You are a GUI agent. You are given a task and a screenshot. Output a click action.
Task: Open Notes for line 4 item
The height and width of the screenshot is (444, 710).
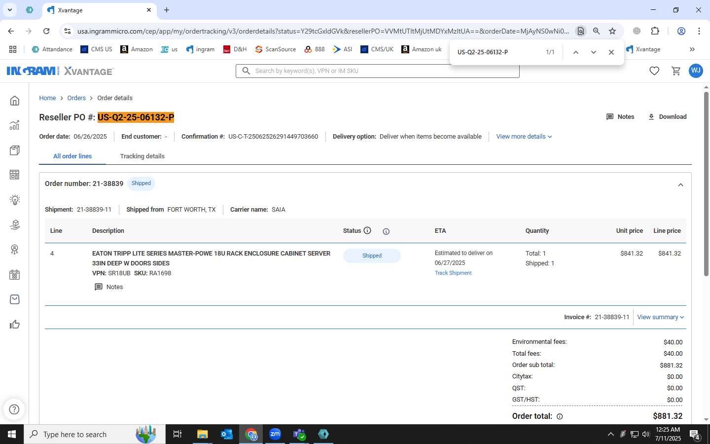(108, 287)
